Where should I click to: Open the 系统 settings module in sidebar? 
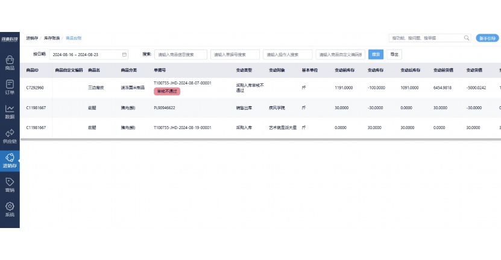click(10, 210)
